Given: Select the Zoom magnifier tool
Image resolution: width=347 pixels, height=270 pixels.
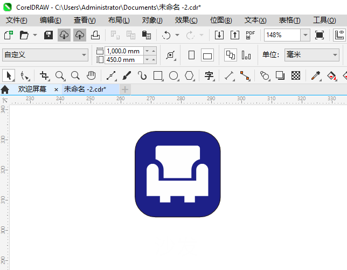Looking at the screenshot, I should 60,75.
